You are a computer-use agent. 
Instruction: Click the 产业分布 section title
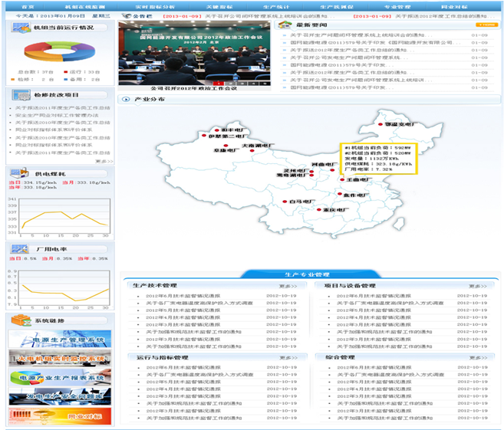tap(150, 100)
